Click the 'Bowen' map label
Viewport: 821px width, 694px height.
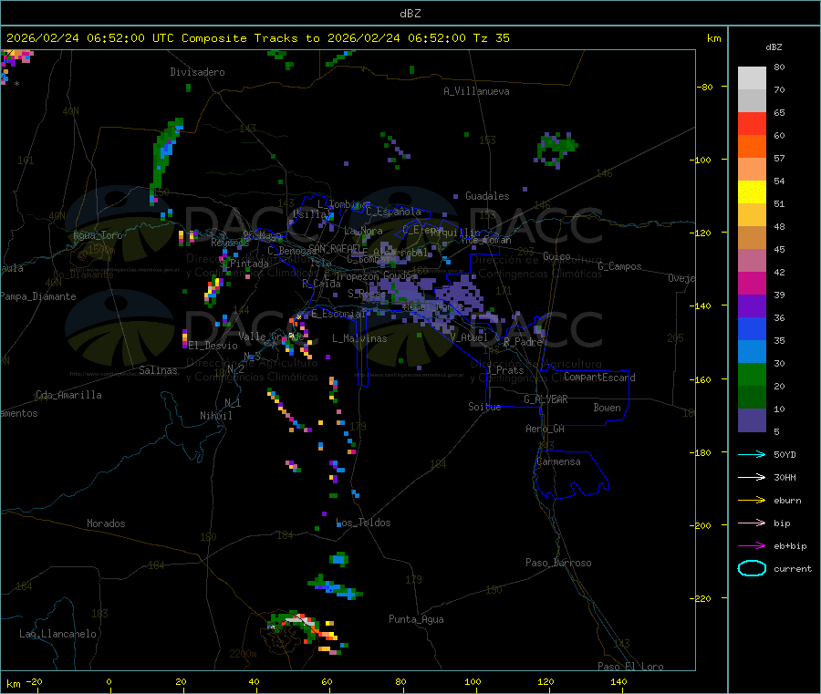click(x=607, y=408)
